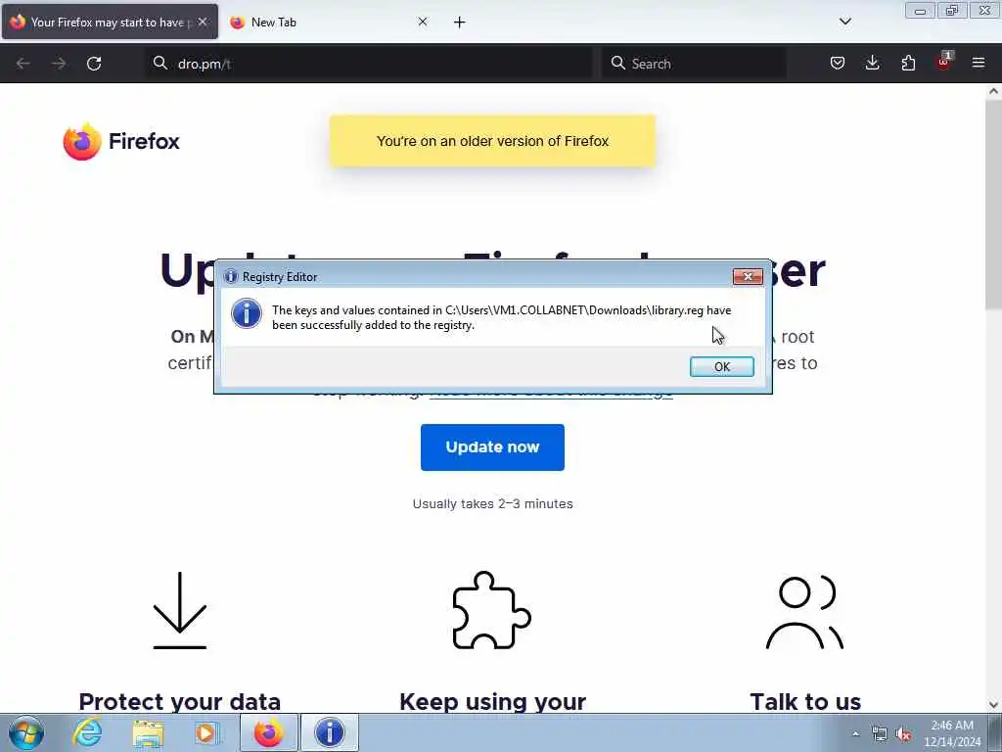Select the 'Your Firefox may start to have' tab
1002x752 pixels.
point(110,23)
